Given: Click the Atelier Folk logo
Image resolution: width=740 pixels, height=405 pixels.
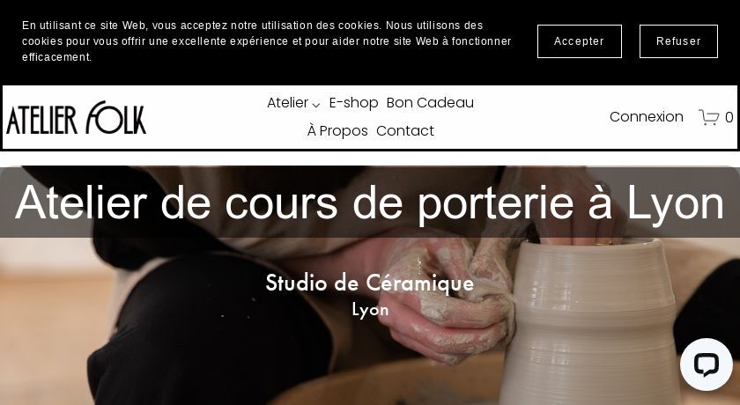Looking at the screenshot, I should click(x=76, y=117).
